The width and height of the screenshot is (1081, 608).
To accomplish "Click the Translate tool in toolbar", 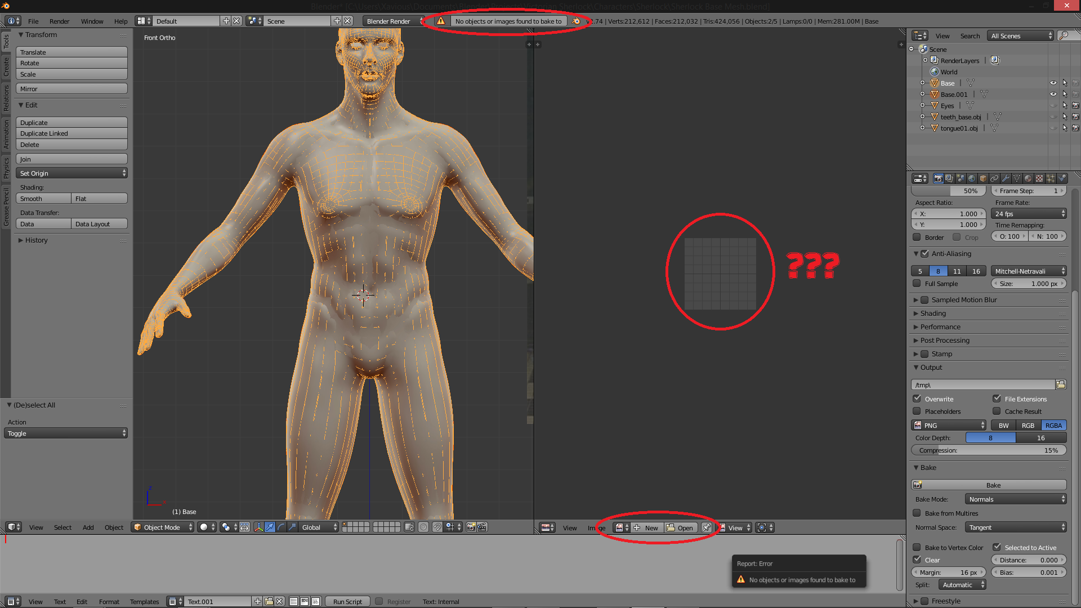I will [72, 51].
